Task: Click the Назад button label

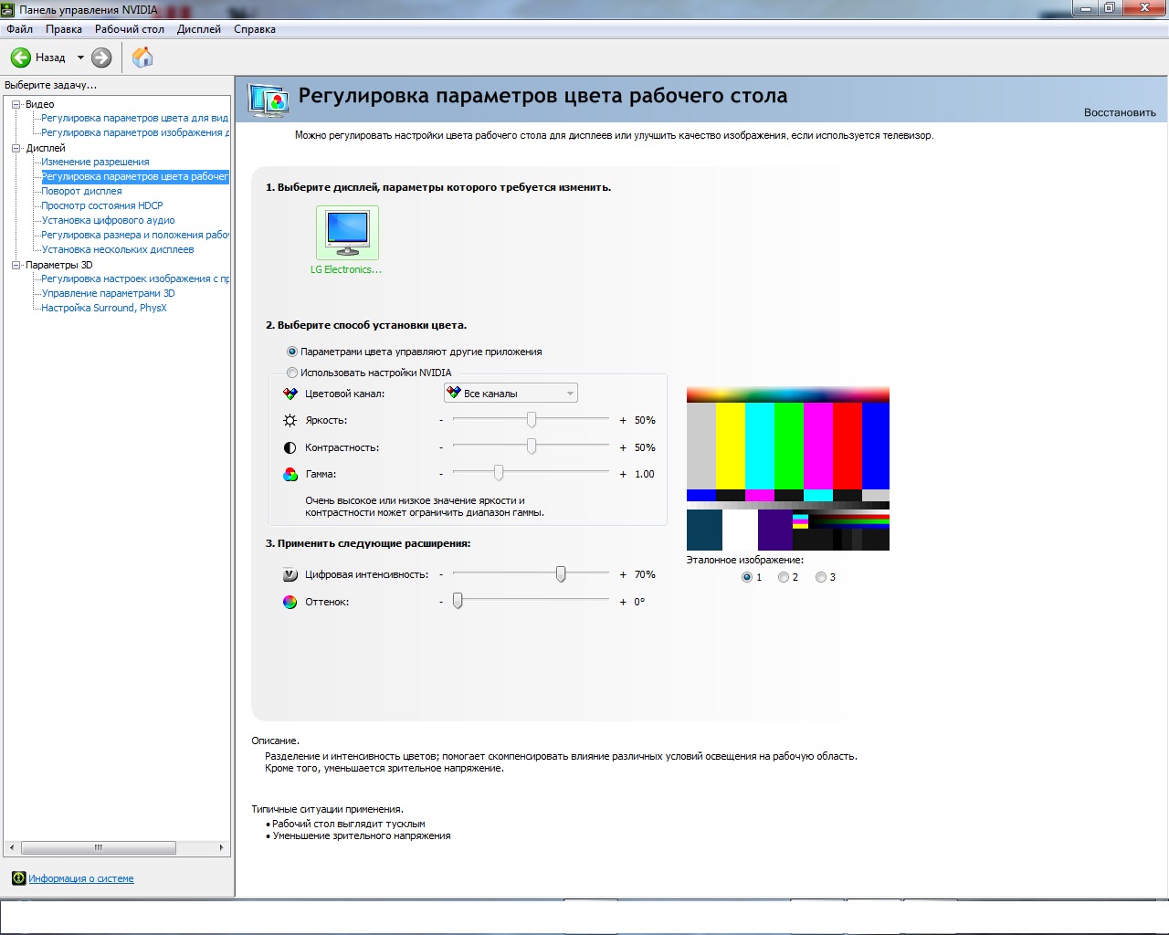Action: pyautogui.click(x=50, y=58)
